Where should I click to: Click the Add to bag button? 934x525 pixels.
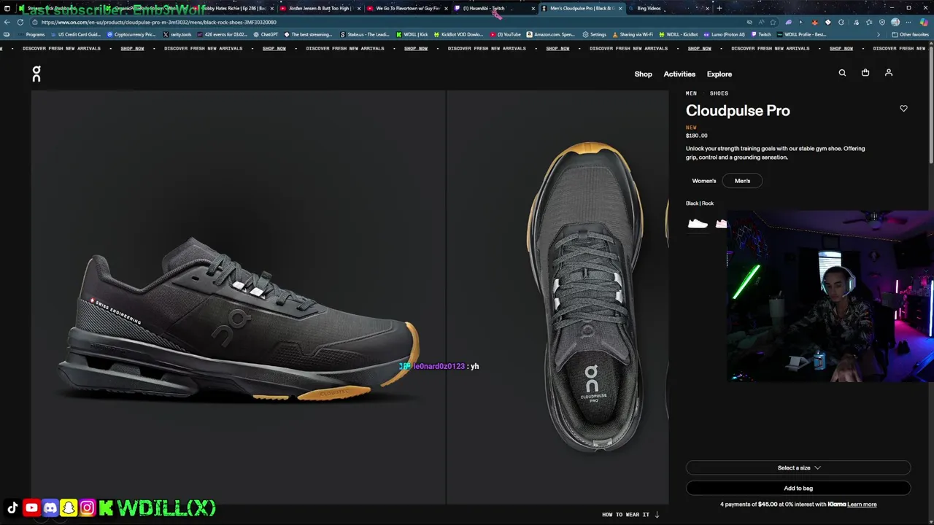pyautogui.click(x=798, y=489)
